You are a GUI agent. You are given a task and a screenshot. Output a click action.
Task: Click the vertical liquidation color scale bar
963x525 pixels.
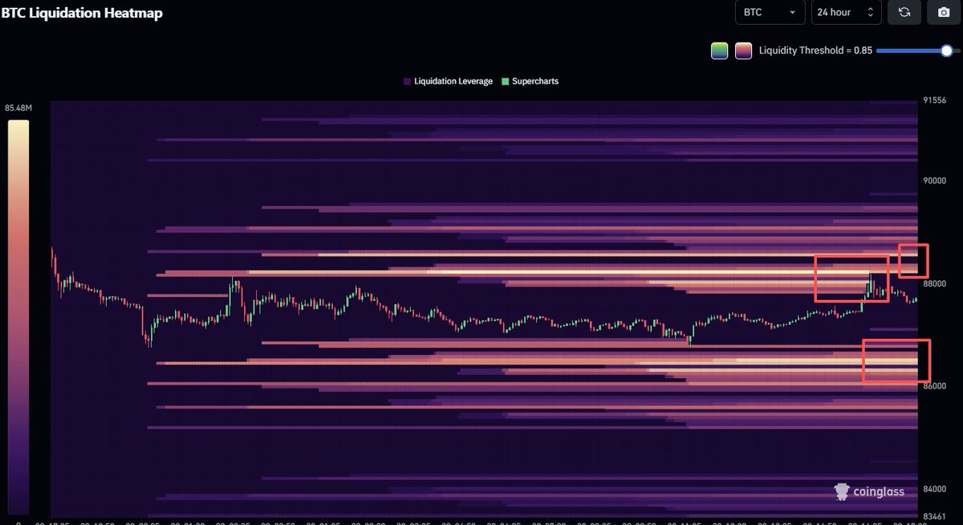click(x=18, y=317)
